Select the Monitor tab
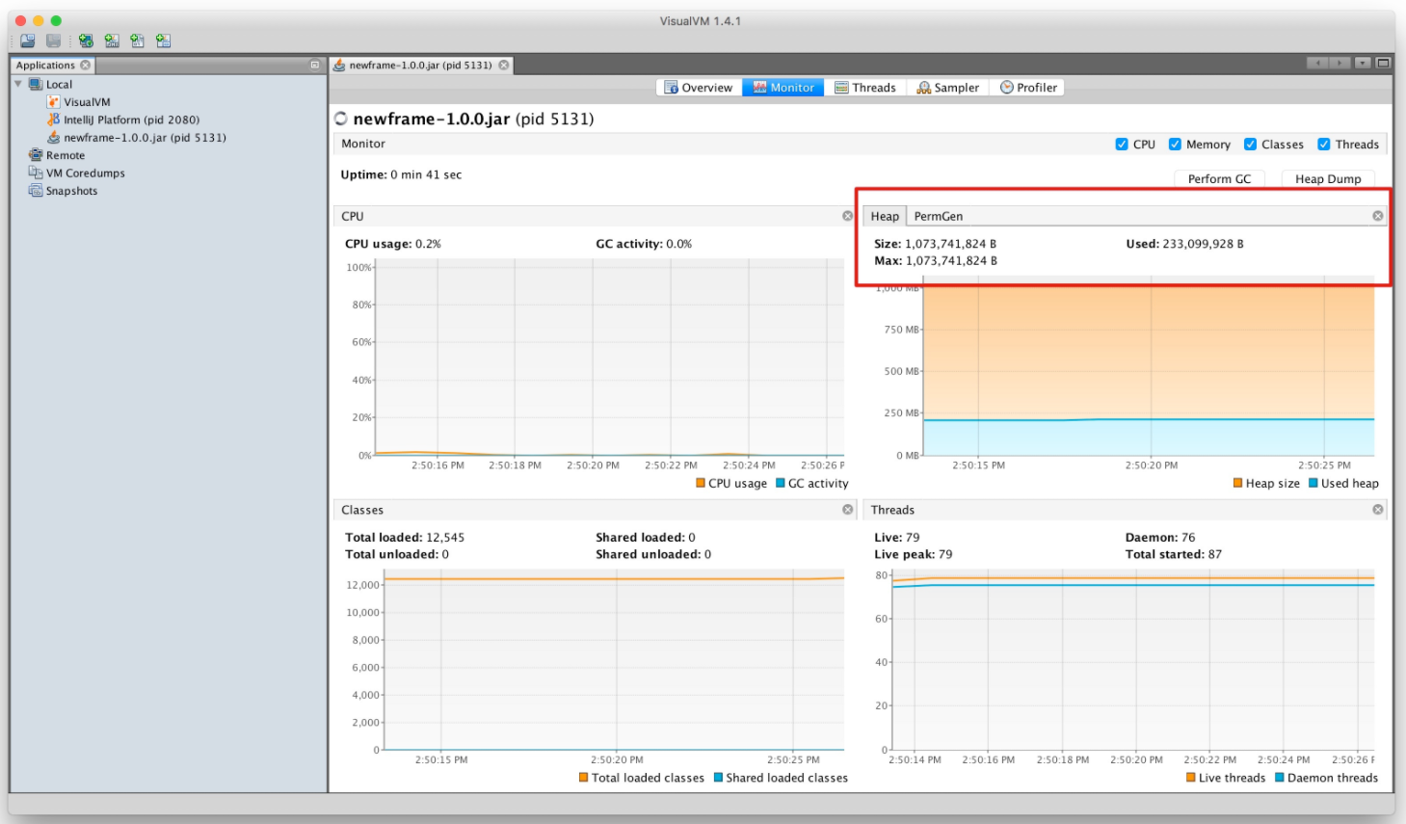Viewport: 1406px width, 824px height. click(x=783, y=88)
